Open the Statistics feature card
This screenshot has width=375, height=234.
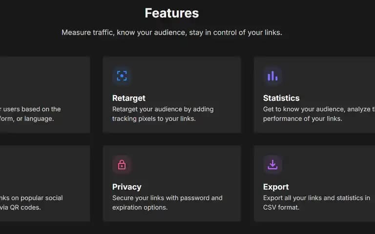pos(314,95)
